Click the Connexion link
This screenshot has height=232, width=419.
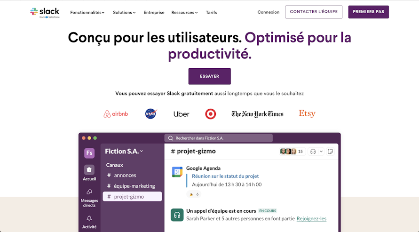click(269, 12)
